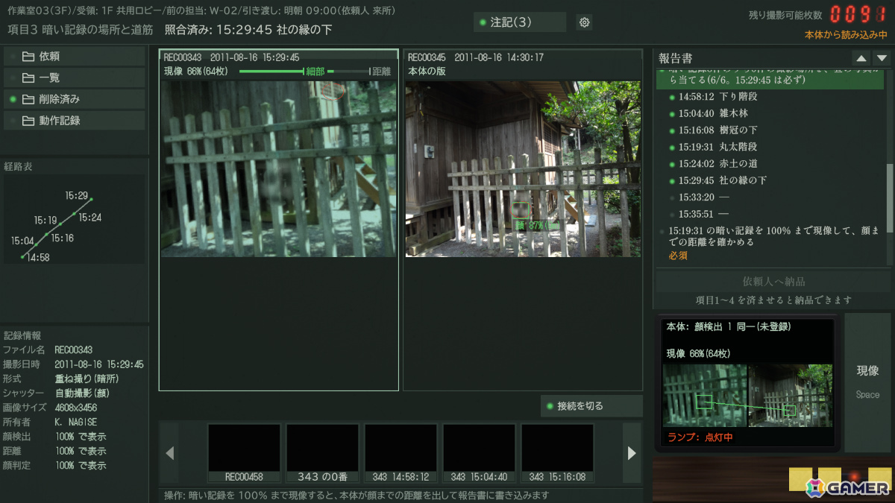Select the 343 15:16:08 thumbnail
Image resolution: width=895 pixels, height=503 pixels.
(557, 453)
